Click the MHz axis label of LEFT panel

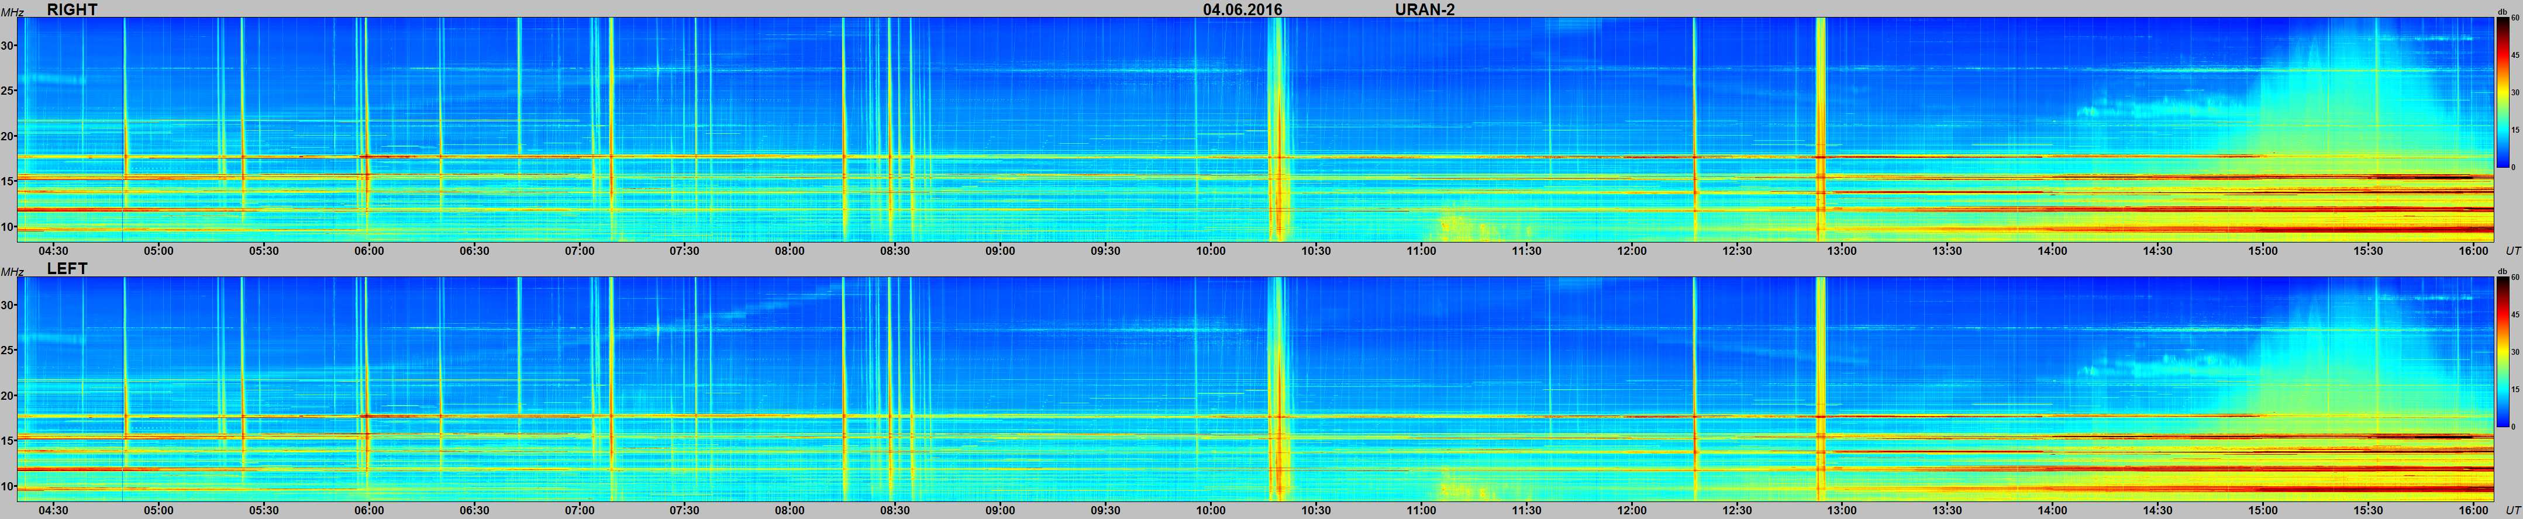(12, 272)
